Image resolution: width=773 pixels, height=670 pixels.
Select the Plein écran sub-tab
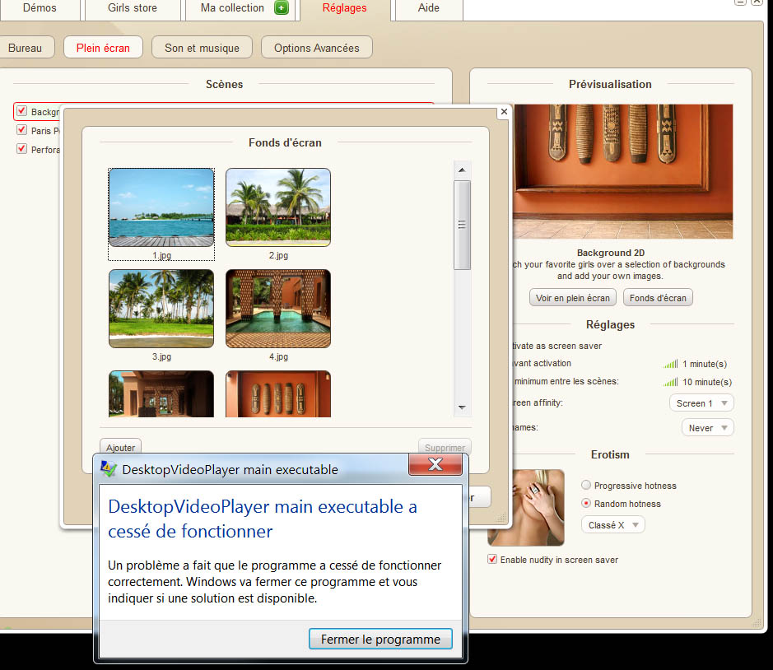(103, 48)
